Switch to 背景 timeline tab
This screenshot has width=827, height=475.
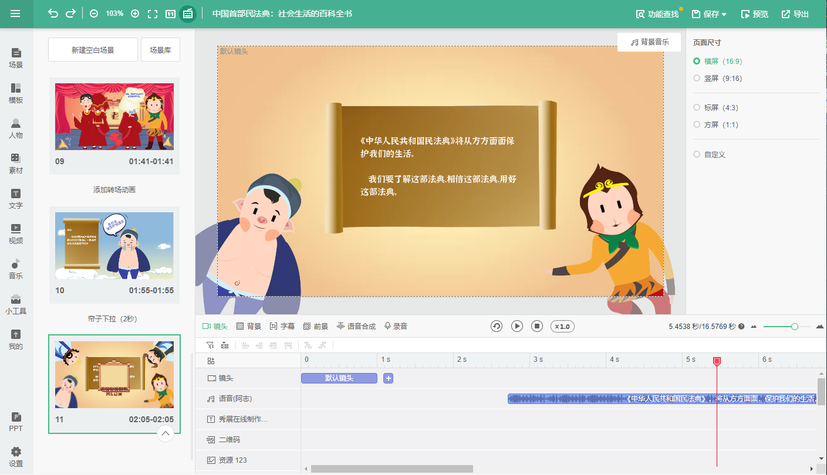(249, 326)
